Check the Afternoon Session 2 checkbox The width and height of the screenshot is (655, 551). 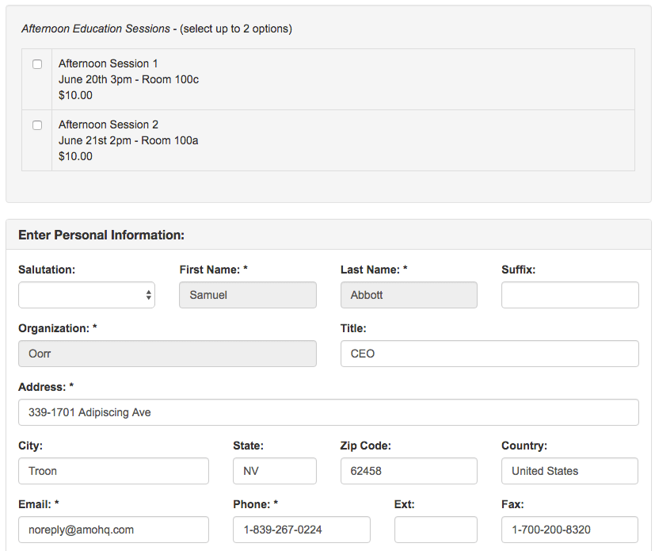(x=37, y=125)
